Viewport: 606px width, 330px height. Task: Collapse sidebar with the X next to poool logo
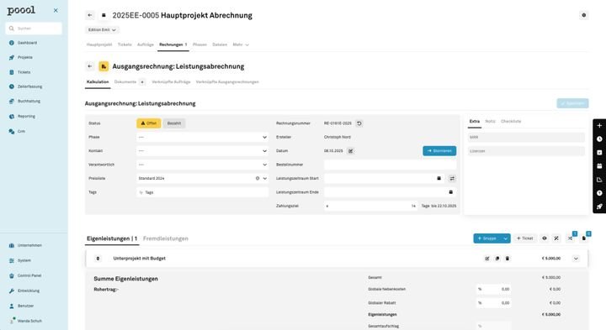click(56, 10)
